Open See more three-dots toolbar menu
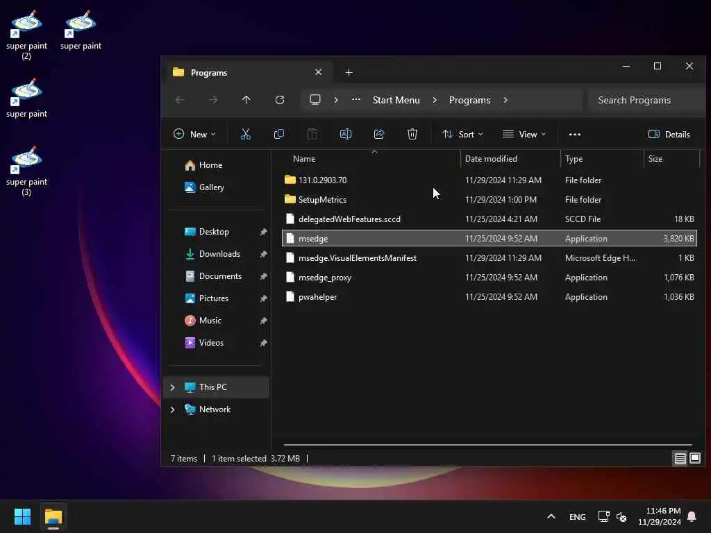Viewport: 711px width, 533px height. point(574,134)
